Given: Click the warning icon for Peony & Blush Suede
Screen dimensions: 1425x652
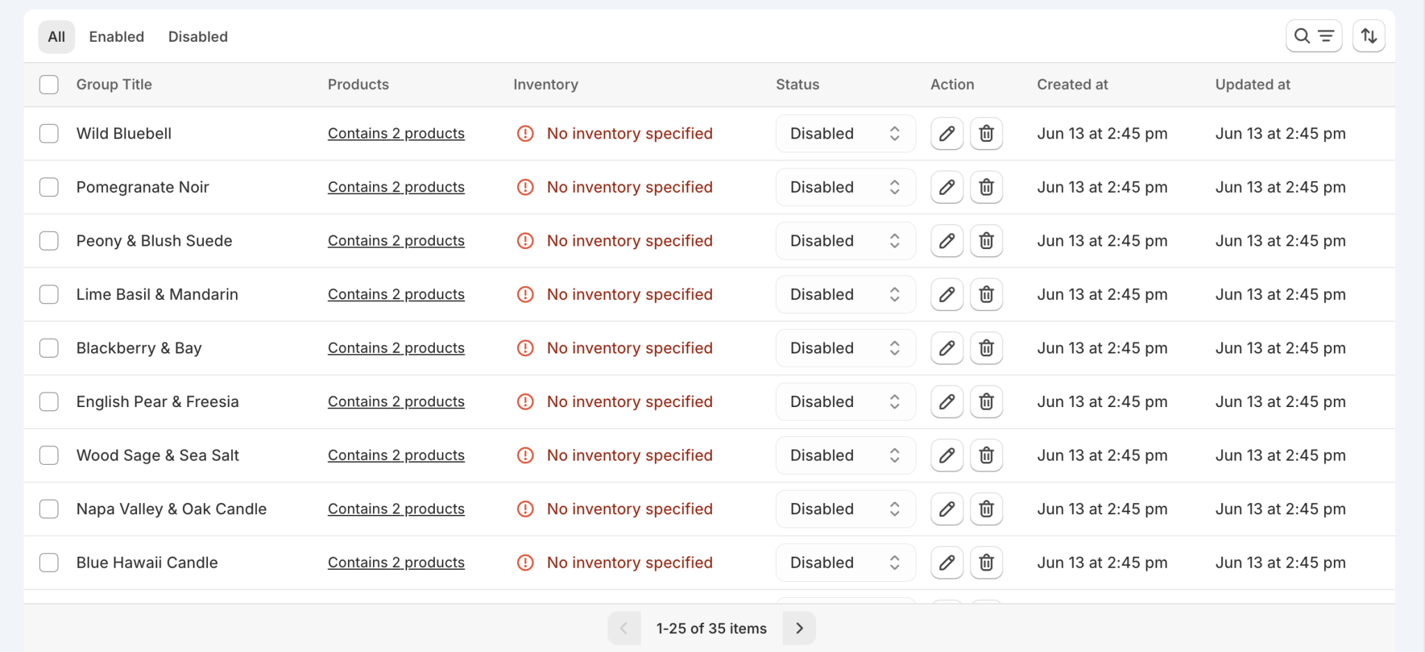Looking at the screenshot, I should [x=525, y=240].
